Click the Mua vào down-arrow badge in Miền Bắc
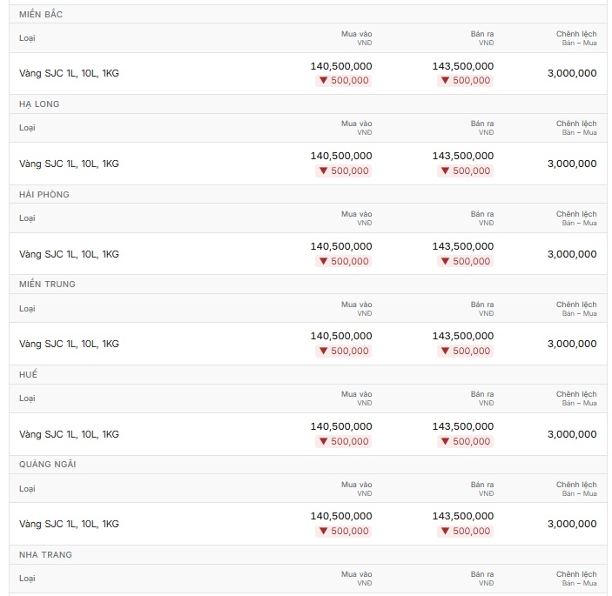 pyautogui.click(x=344, y=81)
